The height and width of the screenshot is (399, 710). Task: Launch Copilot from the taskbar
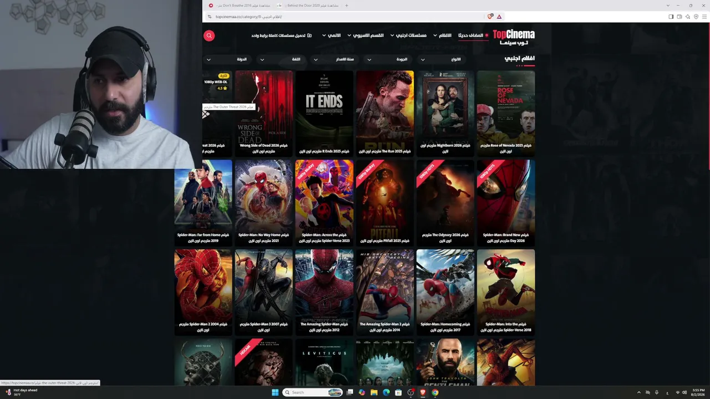362,392
